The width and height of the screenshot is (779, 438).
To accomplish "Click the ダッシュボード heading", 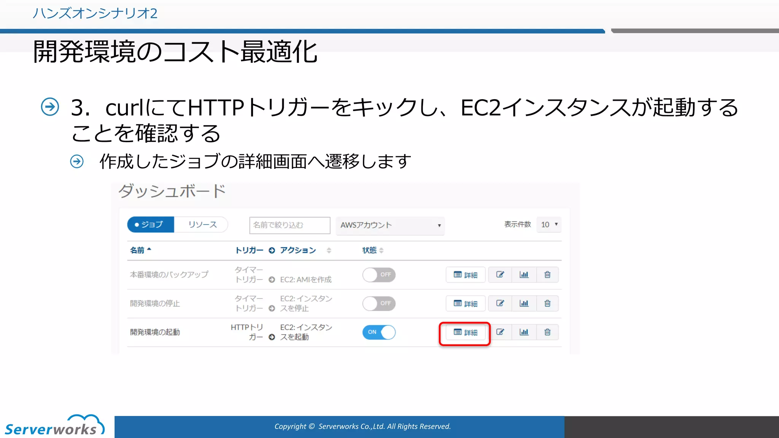I will coord(172,191).
